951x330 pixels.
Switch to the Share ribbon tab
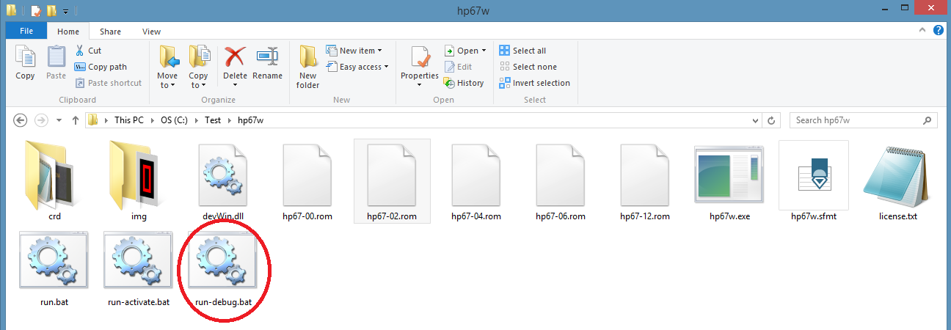[x=111, y=32]
